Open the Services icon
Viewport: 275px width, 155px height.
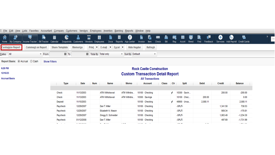pyautogui.click(x=220, y=39)
